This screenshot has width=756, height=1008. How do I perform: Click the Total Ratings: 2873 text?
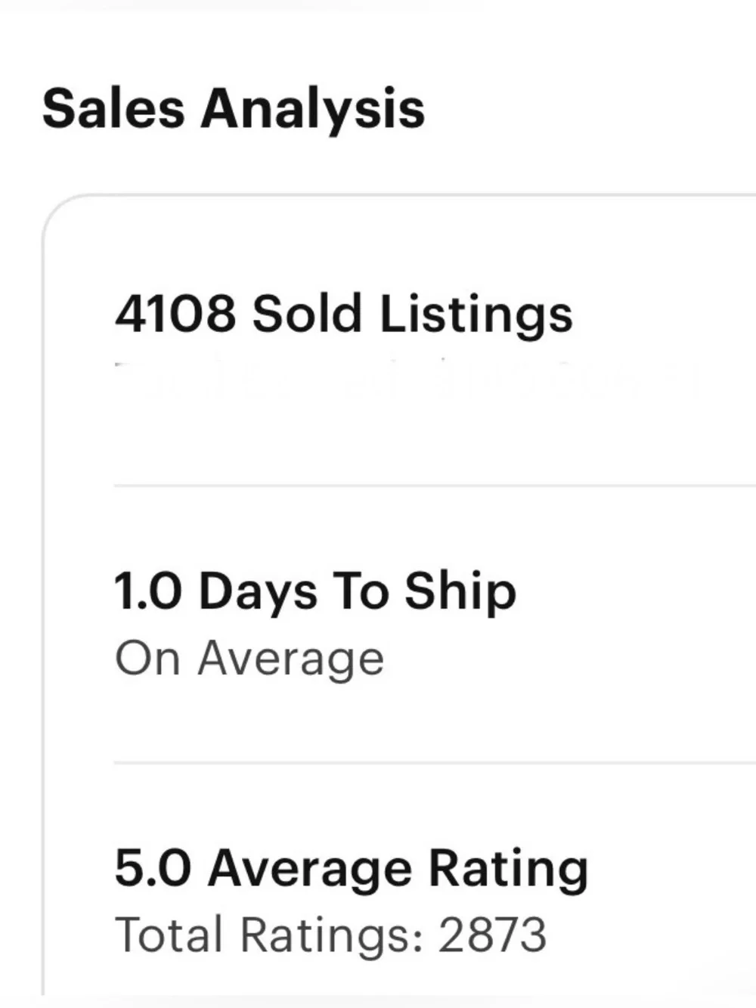click(330, 935)
